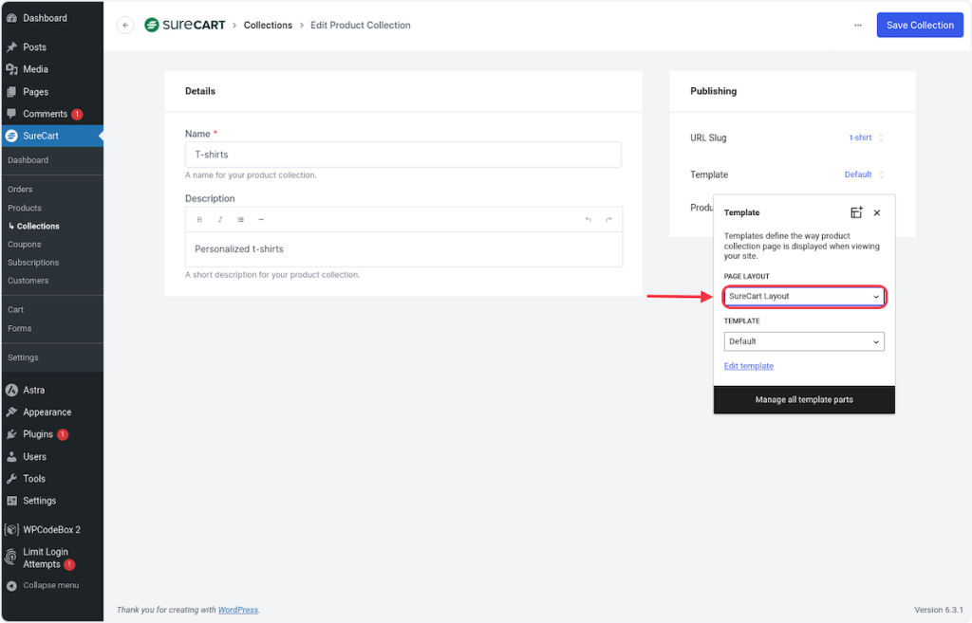Insert horizontal rule in Description toolbar

coord(261,219)
